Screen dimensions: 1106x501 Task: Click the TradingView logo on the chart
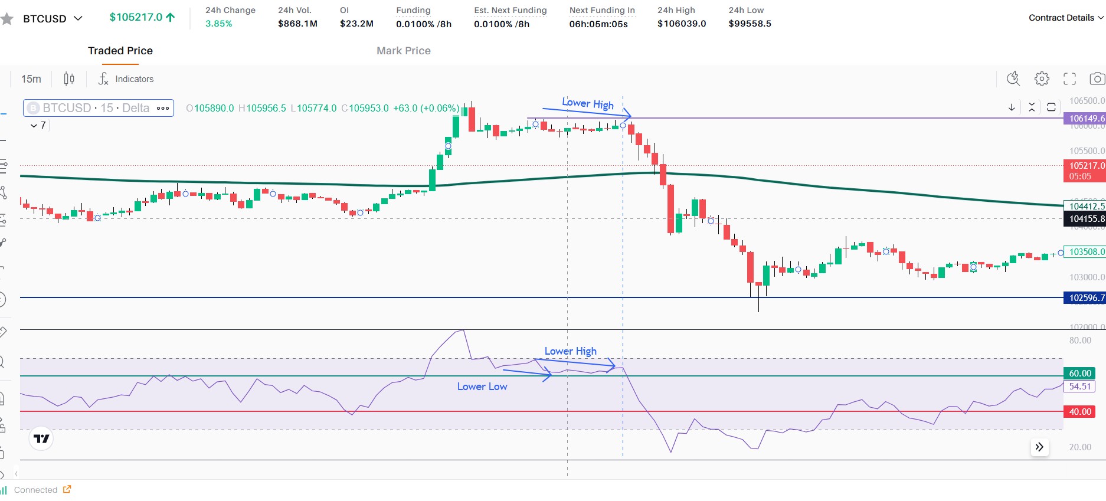click(41, 438)
